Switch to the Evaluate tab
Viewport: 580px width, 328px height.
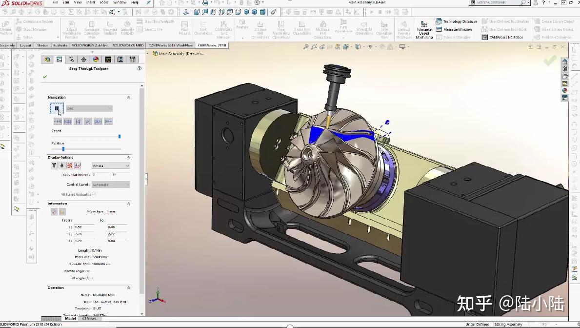pos(60,45)
